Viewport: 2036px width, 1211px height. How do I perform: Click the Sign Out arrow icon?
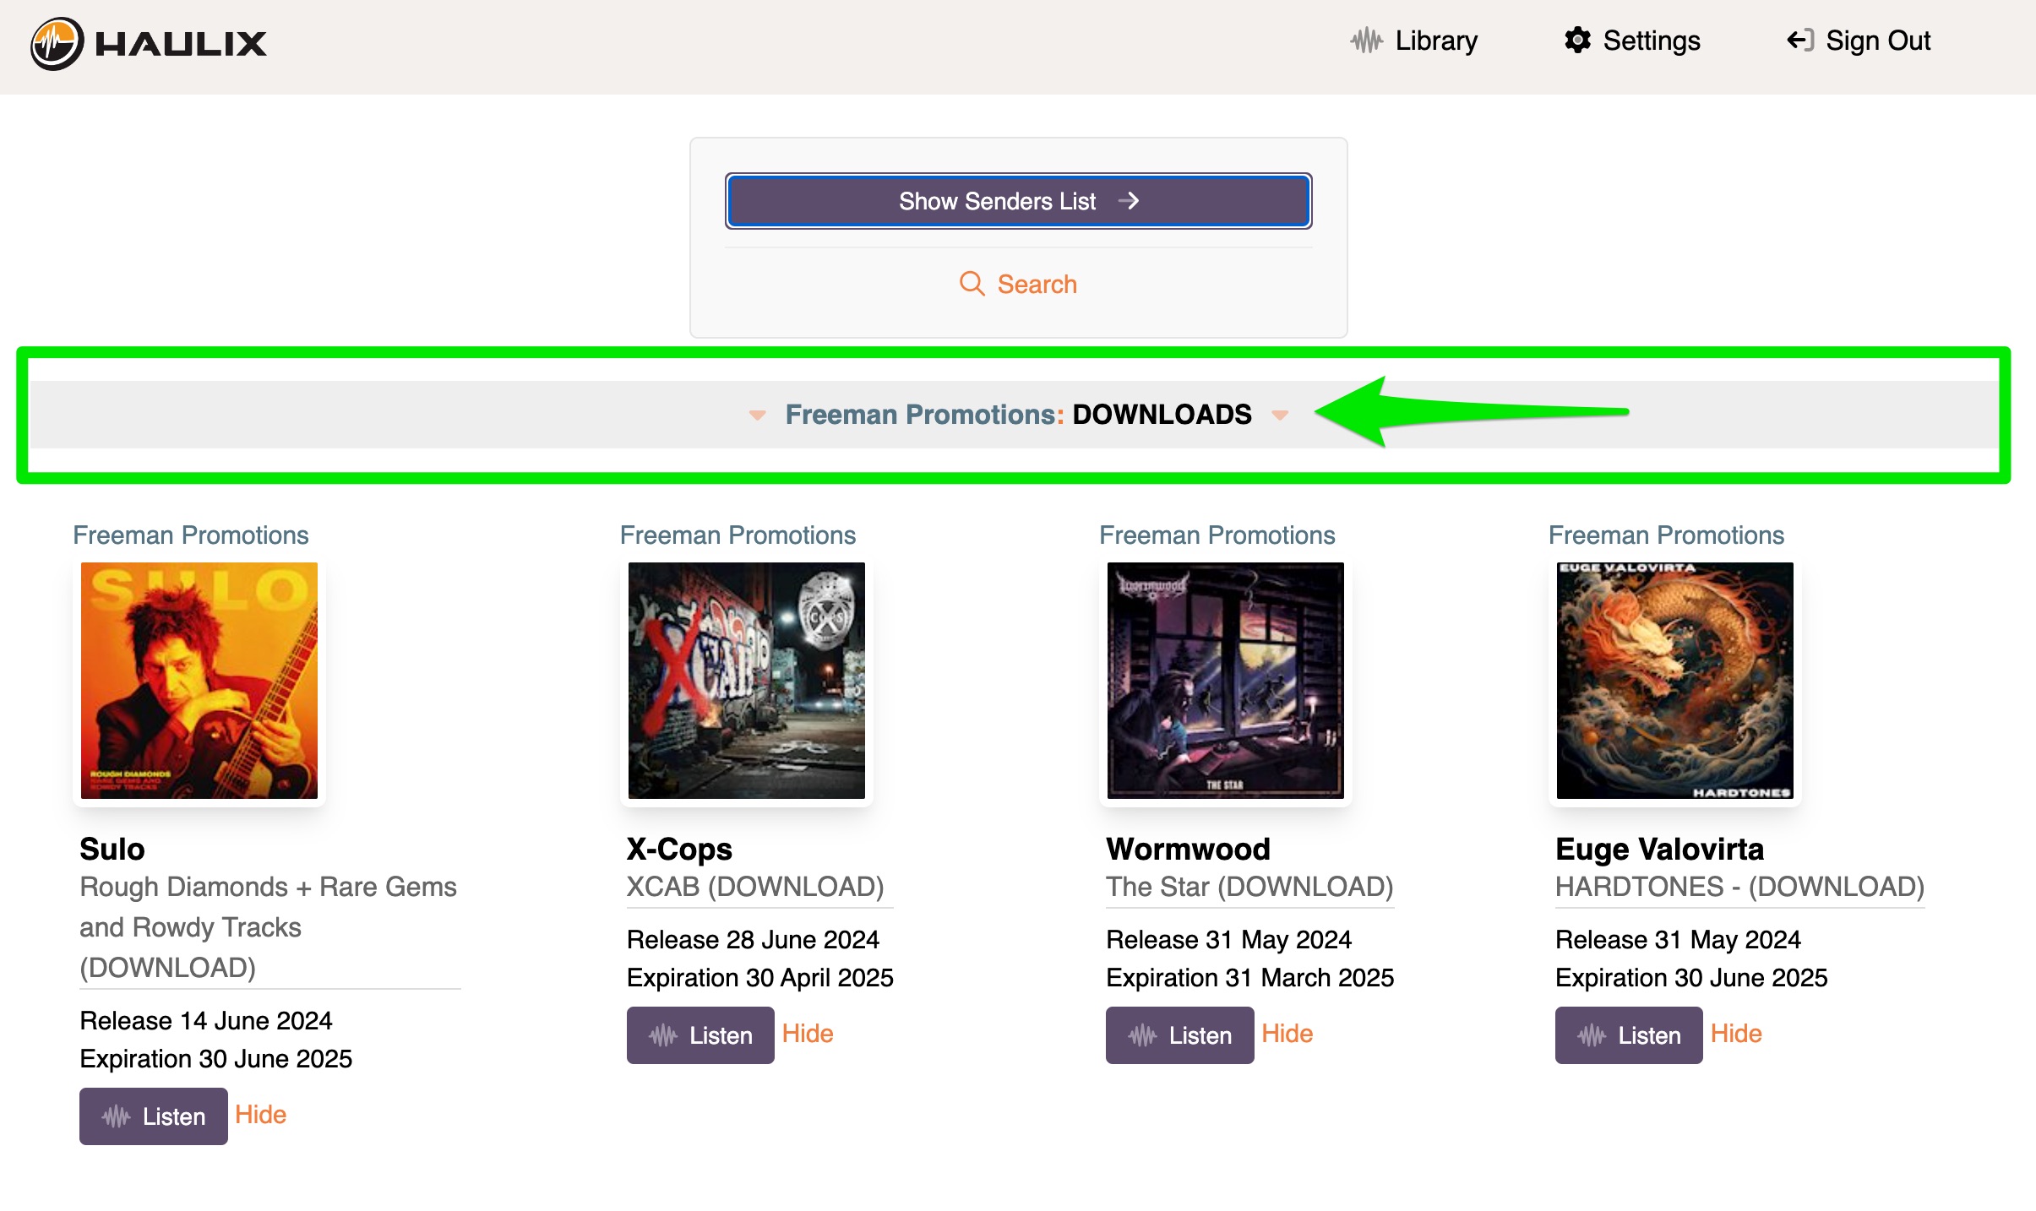point(1799,41)
